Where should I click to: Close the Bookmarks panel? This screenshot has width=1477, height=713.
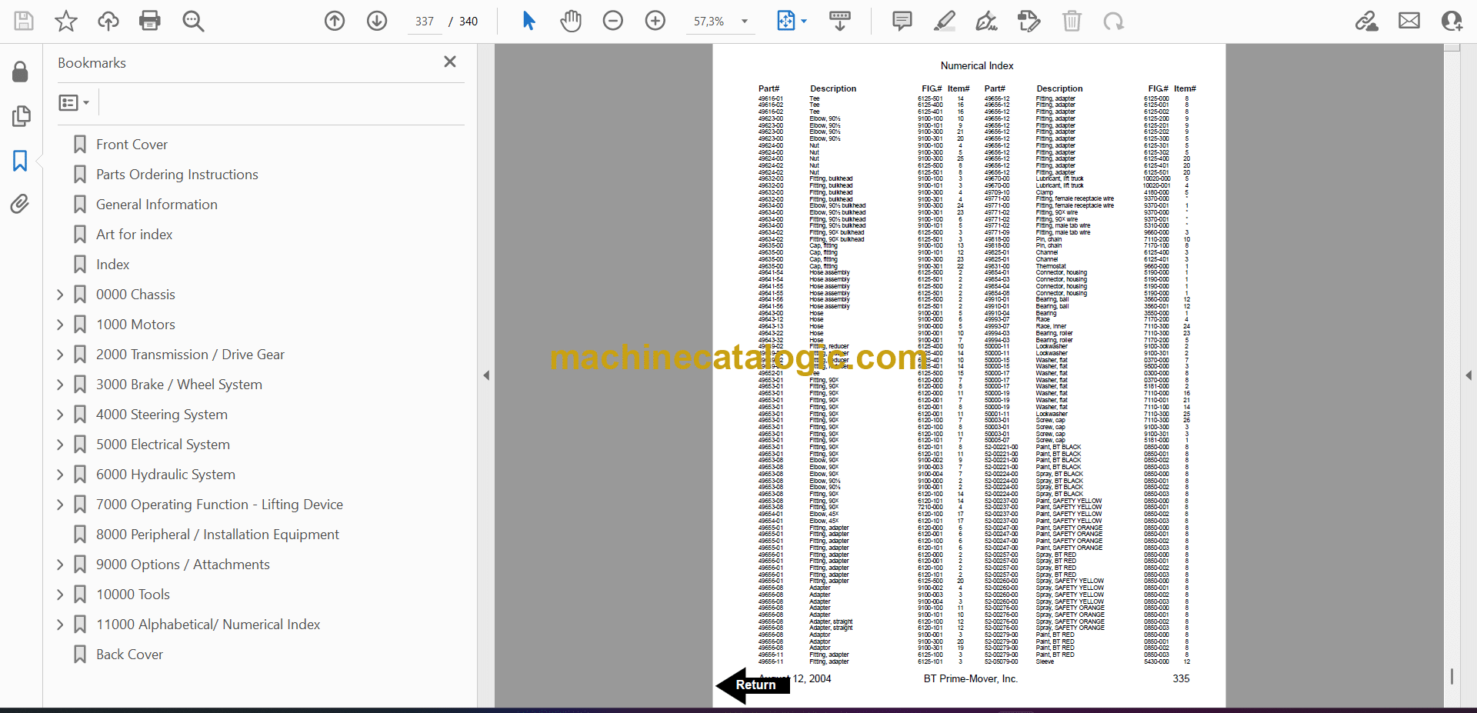(x=450, y=62)
